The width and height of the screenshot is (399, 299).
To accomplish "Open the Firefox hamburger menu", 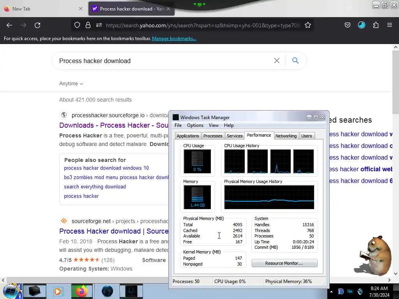I will point(390,25).
